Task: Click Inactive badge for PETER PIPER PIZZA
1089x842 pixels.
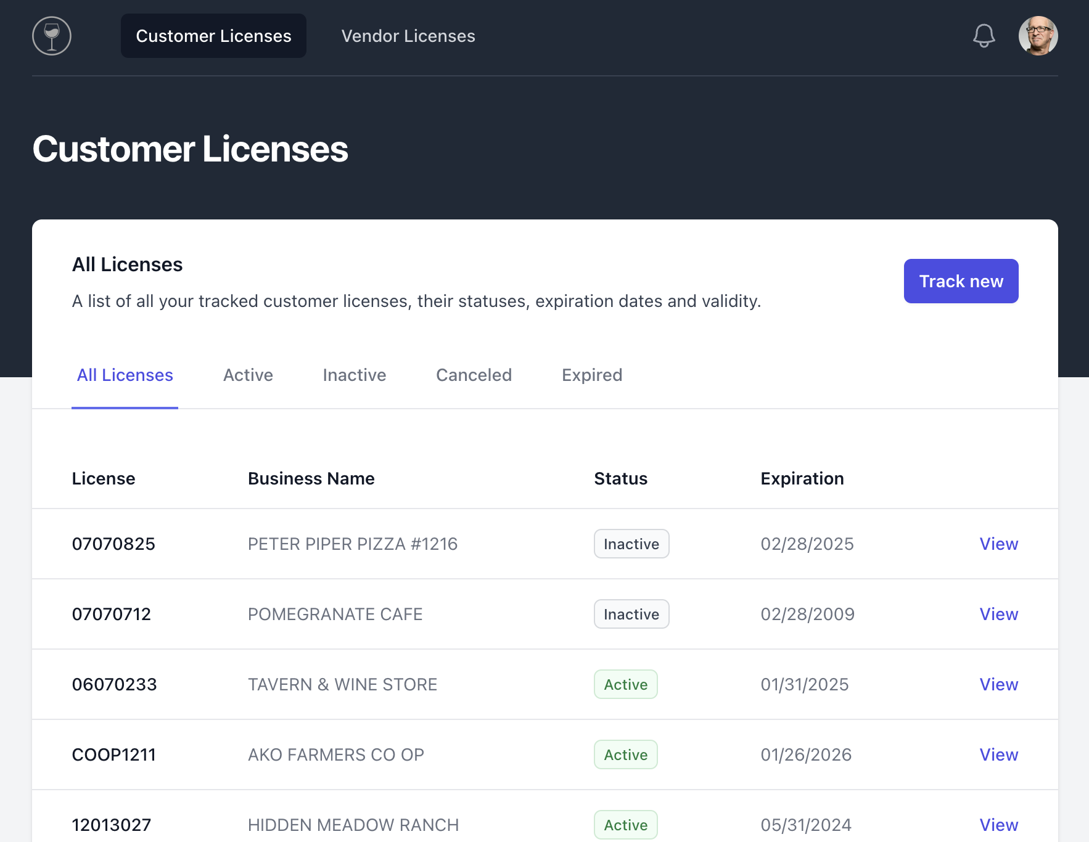Action: click(631, 544)
